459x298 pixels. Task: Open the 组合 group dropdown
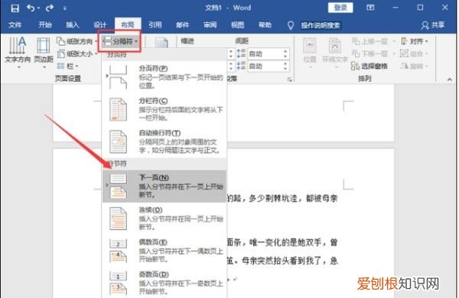[x=414, y=53]
